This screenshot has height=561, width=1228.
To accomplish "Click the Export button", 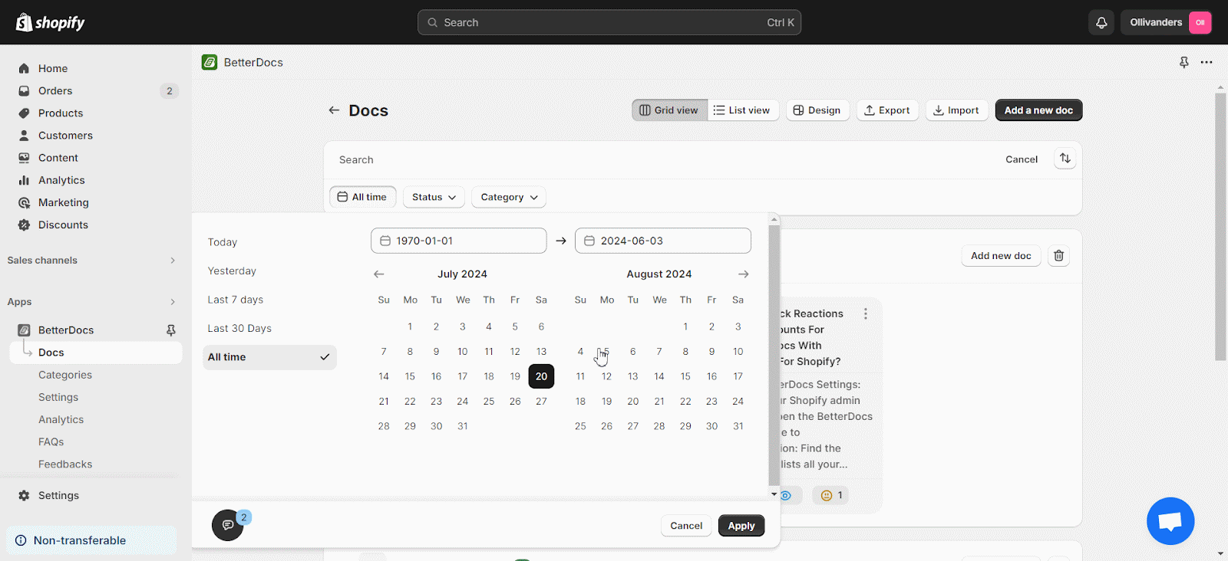I will click(x=887, y=110).
